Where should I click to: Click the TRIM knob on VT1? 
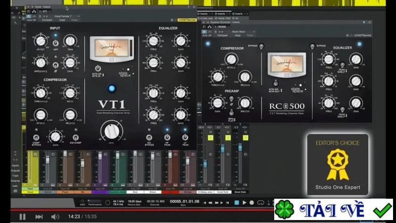click(x=70, y=41)
